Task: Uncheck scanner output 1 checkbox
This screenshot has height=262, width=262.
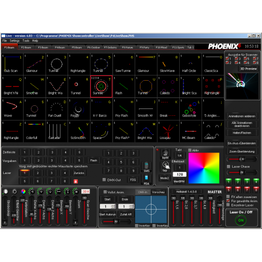Action: coord(227,58)
